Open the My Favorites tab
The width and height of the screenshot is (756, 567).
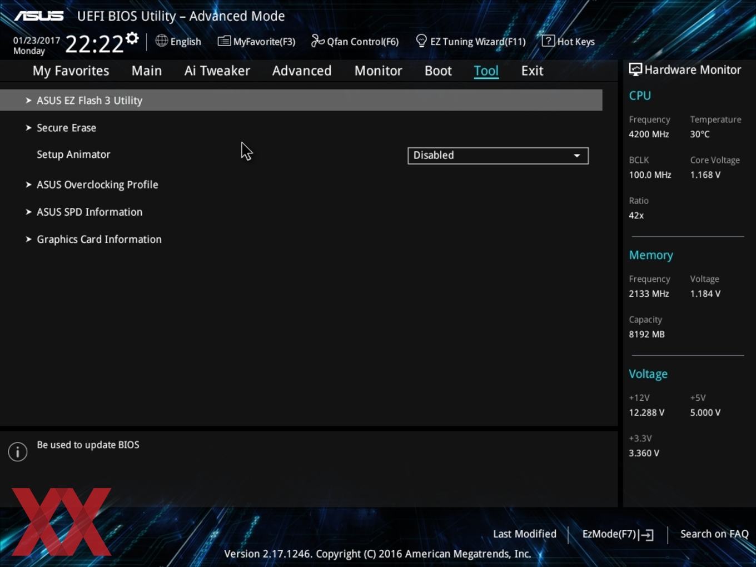71,71
